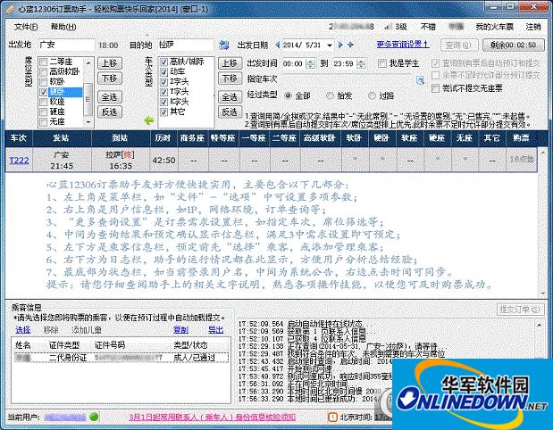Image resolution: width=553 pixels, height=430 pixels.
Task: Adjust the 23:59 end time spinner
Action: click(362, 63)
